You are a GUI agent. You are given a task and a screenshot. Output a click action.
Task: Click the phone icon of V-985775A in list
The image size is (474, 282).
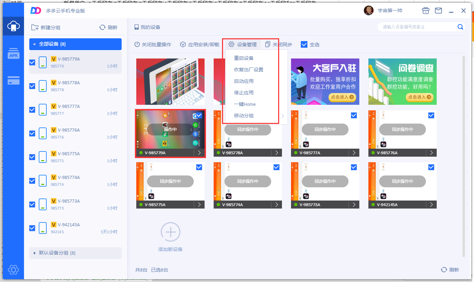pyautogui.click(x=43, y=157)
